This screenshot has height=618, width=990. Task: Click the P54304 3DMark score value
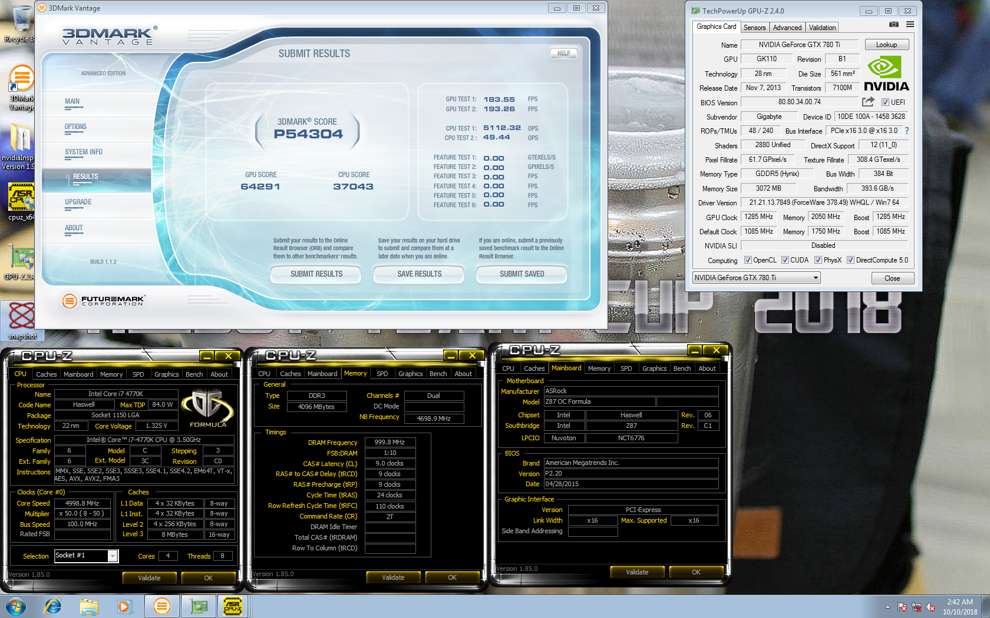click(x=308, y=134)
